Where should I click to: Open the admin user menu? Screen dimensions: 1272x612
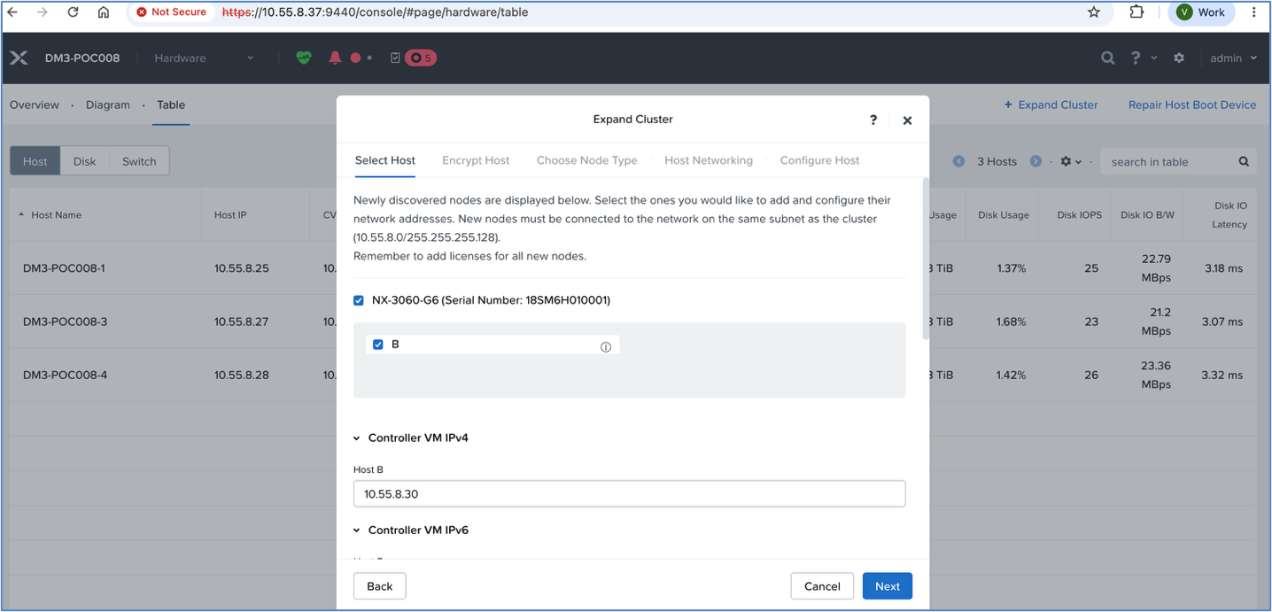[x=1233, y=58]
